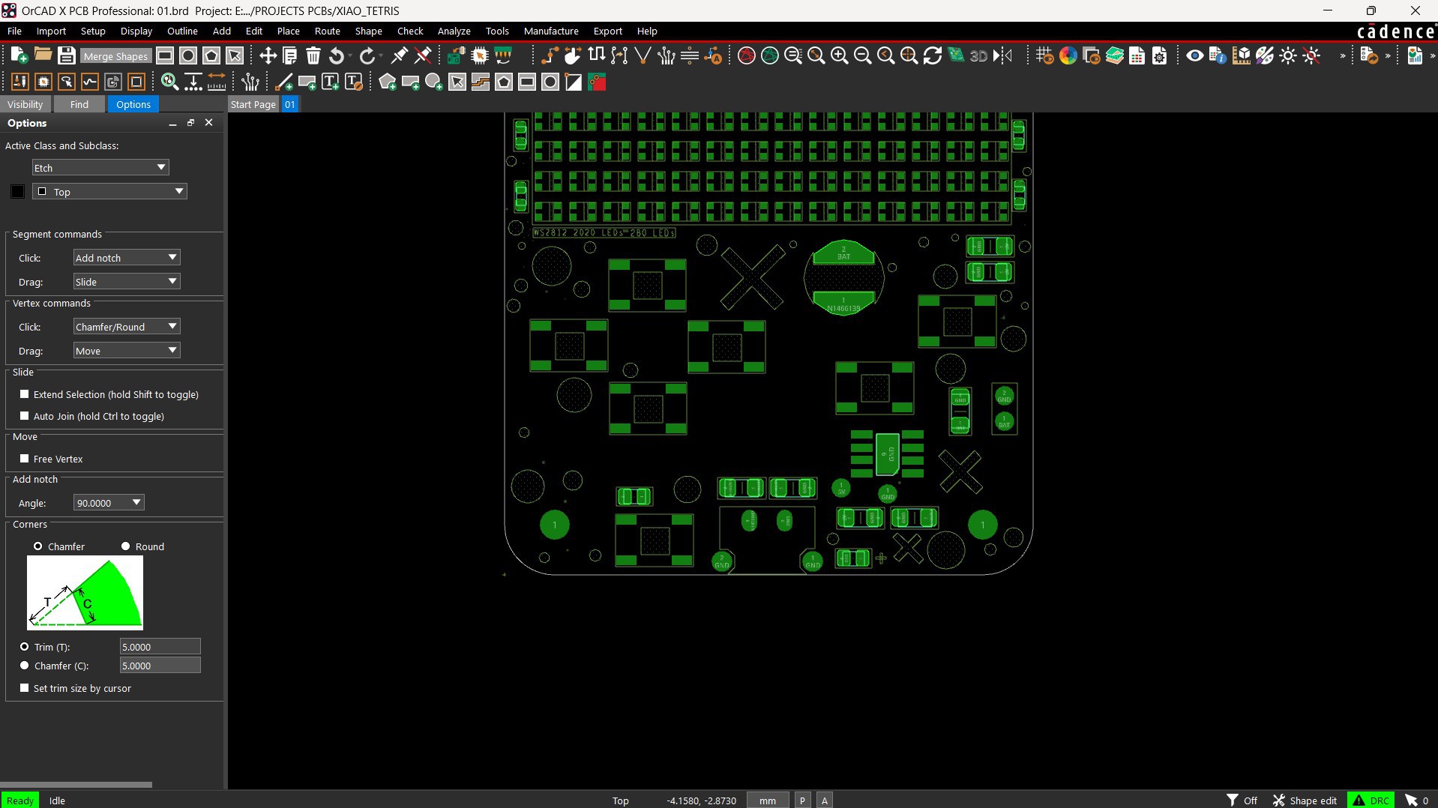Screen dimensions: 1438x808
Task: Check the Free Vertex option
Action: (25, 459)
